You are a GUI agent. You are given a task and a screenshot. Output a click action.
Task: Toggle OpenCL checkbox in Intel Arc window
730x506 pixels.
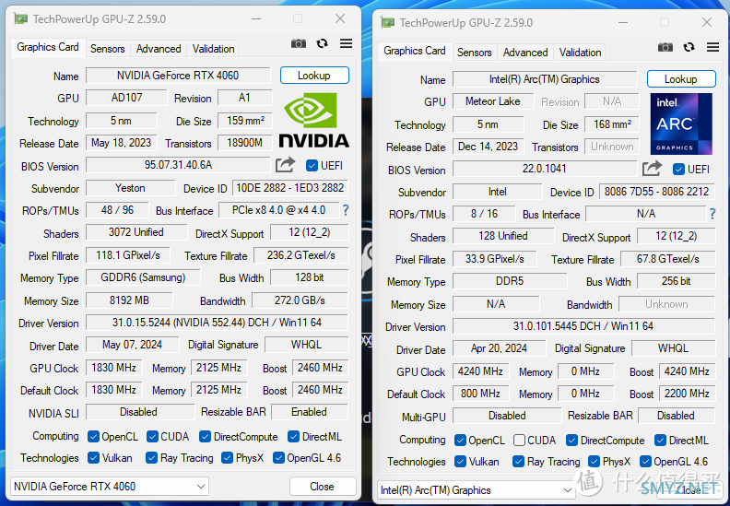[461, 441]
